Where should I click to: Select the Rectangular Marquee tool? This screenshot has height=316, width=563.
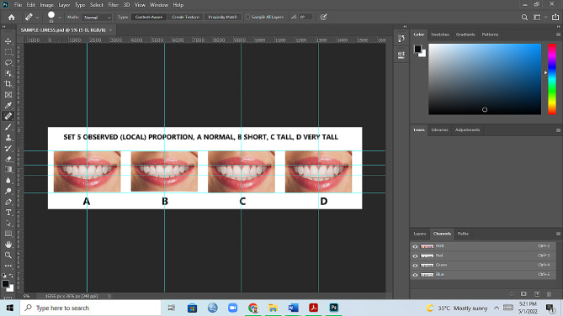coord(8,52)
